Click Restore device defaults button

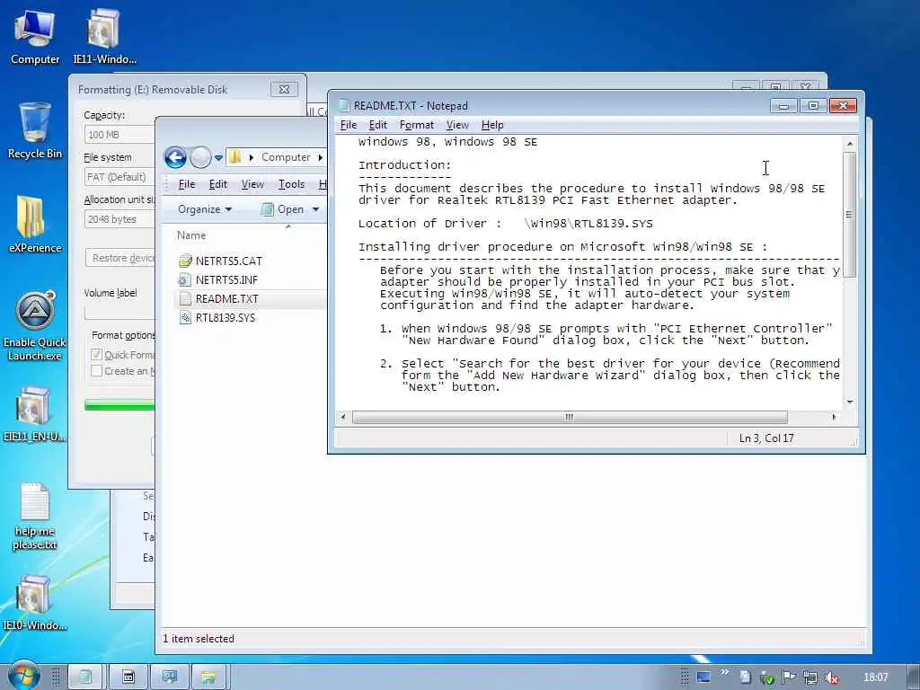(121, 258)
